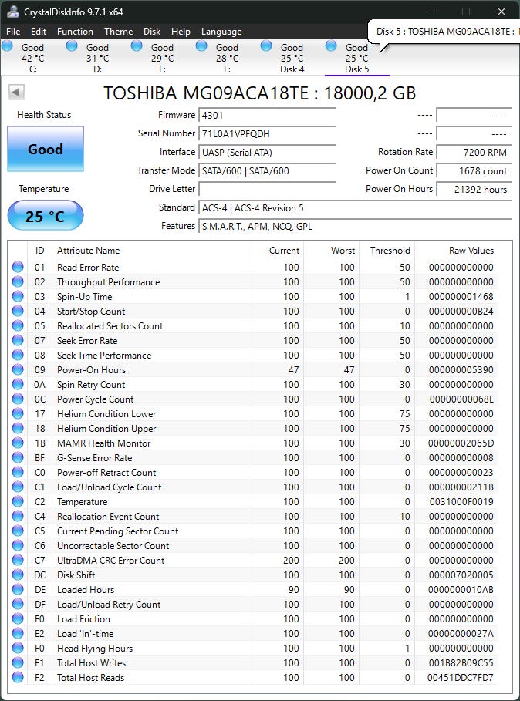Screen dimensions: 520x701
Task: Click the Serial Number field
Action: coord(268,133)
